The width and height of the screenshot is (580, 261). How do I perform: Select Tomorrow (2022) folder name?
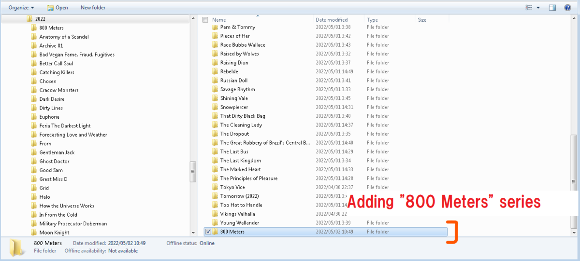coord(239,196)
